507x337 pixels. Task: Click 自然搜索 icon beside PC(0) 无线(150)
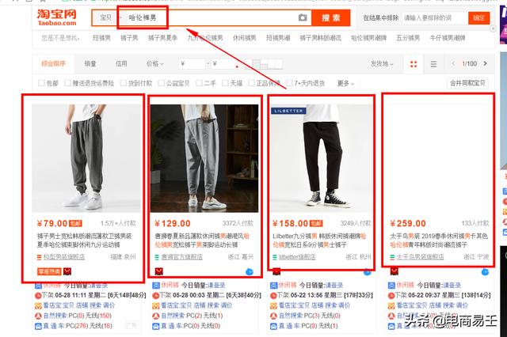pyautogui.click(x=38, y=316)
